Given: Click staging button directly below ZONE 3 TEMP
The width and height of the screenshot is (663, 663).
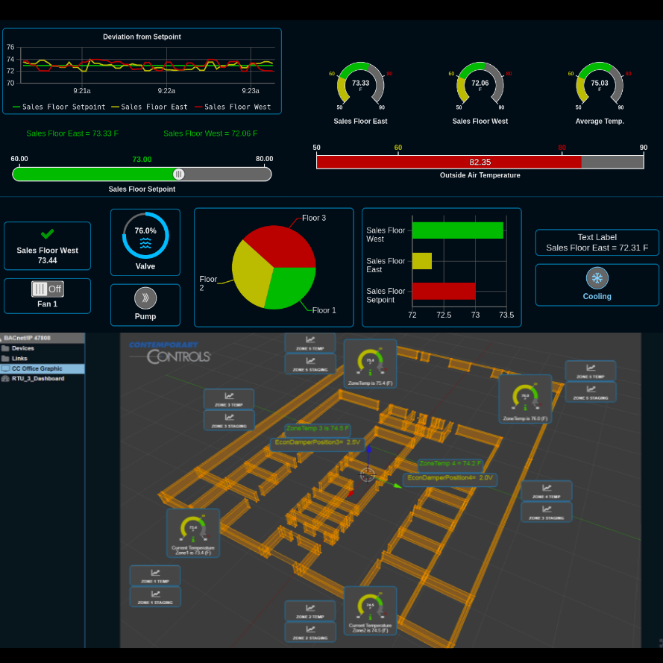Looking at the screenshot, I should pyautogui.click(x=229, y=421).
